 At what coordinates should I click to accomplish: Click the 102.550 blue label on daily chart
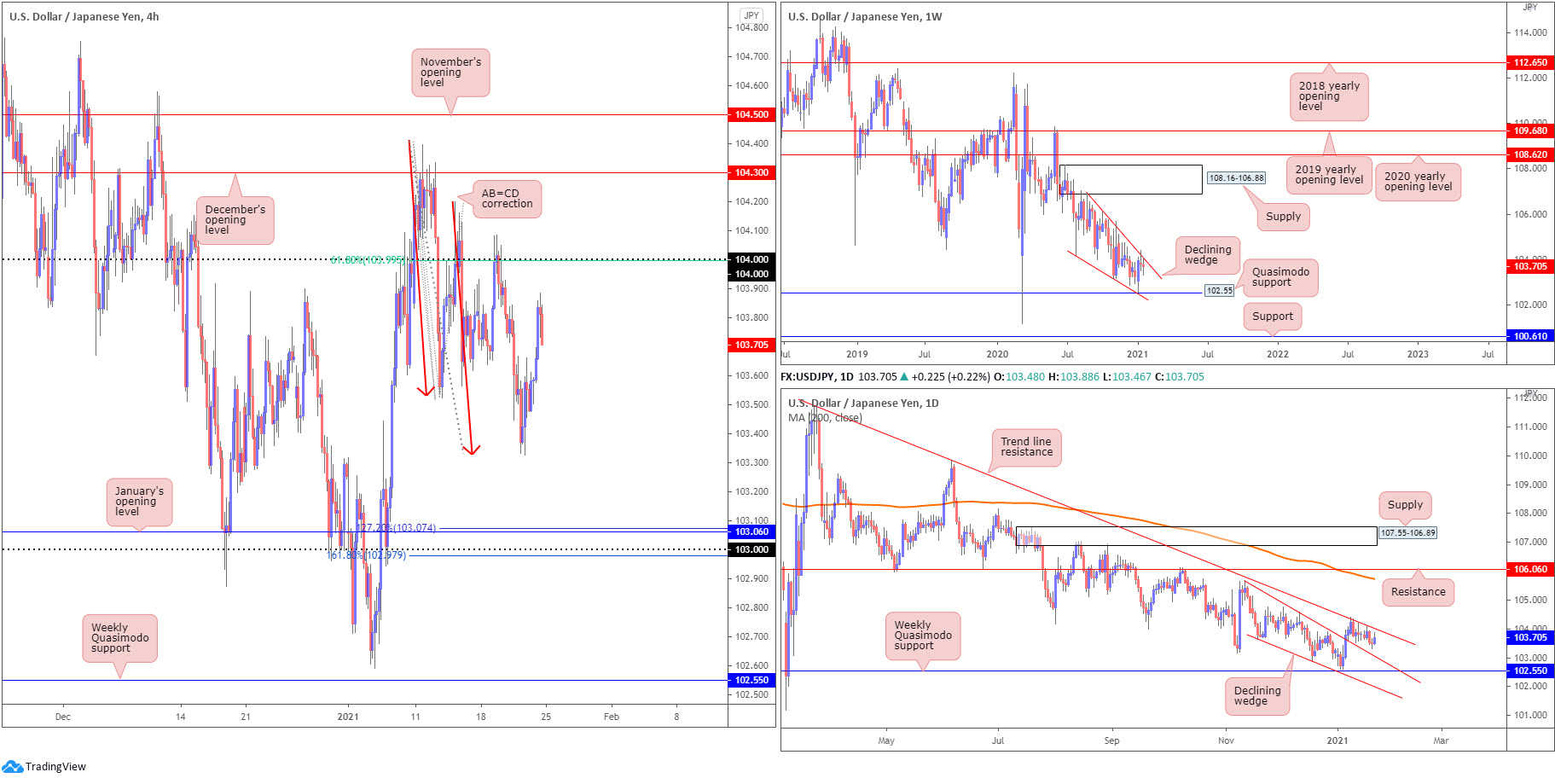click(x=1530, y=671)
